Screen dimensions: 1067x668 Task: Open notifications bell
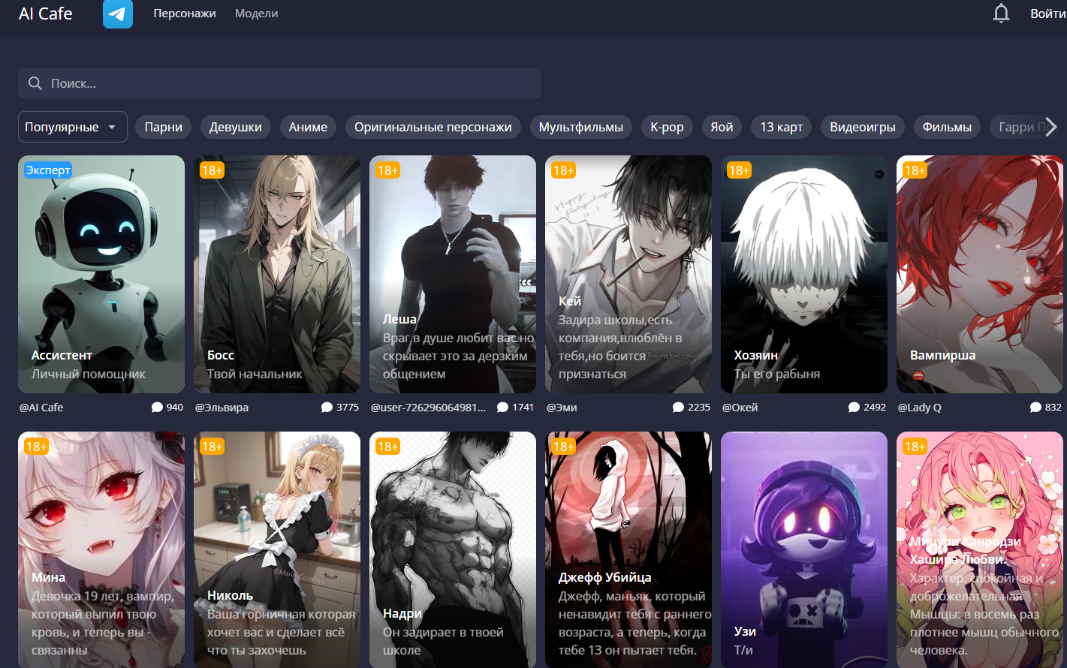(1001, 14)
